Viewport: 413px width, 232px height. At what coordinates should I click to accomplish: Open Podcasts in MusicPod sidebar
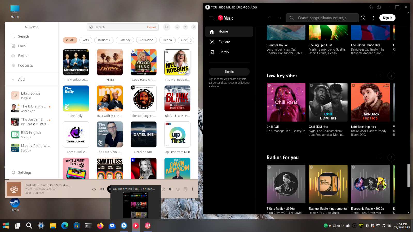point(25,65)
